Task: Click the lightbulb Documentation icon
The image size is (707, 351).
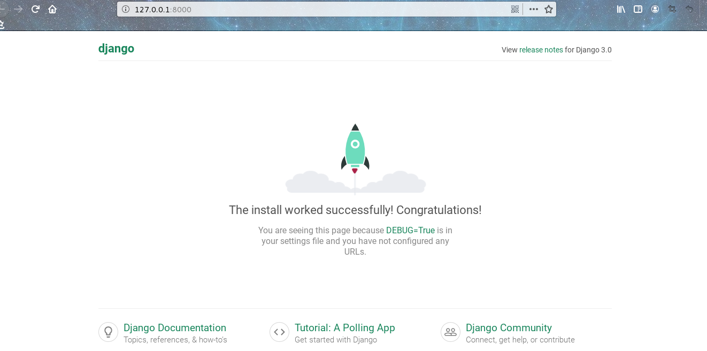Action: point(108,332)
